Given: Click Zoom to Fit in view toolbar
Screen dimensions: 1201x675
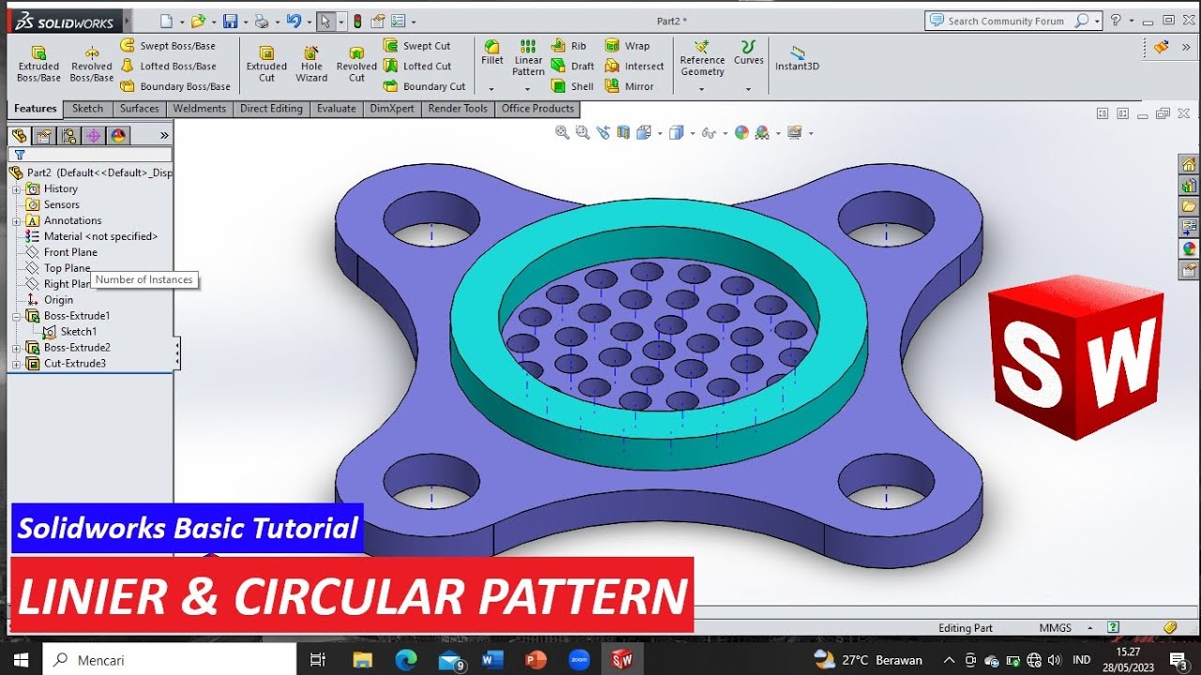Looking at the screenshot, I should tap(562, 132).
